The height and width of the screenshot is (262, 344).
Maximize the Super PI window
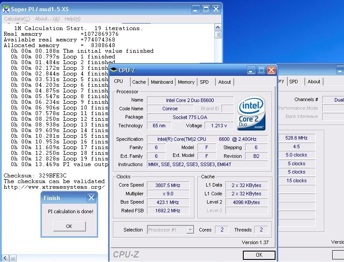[x=206, y=9]
